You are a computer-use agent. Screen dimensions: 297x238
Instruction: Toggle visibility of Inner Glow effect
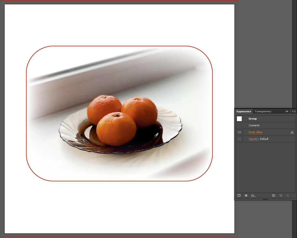239,132
